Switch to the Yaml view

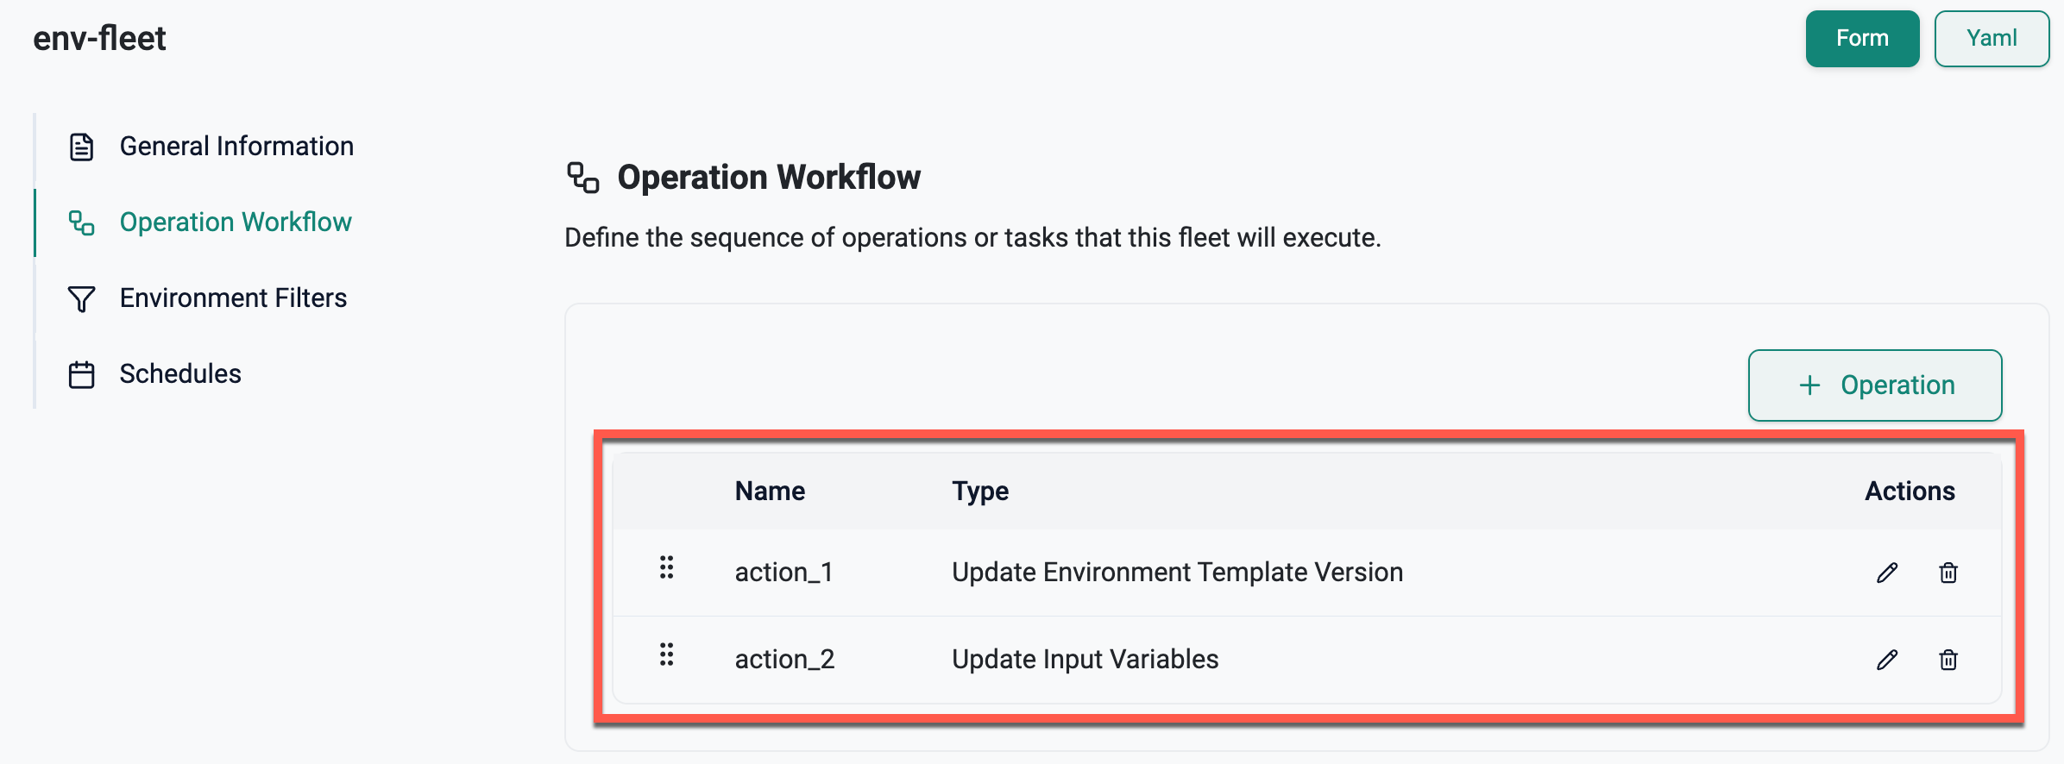point(1992,39)
